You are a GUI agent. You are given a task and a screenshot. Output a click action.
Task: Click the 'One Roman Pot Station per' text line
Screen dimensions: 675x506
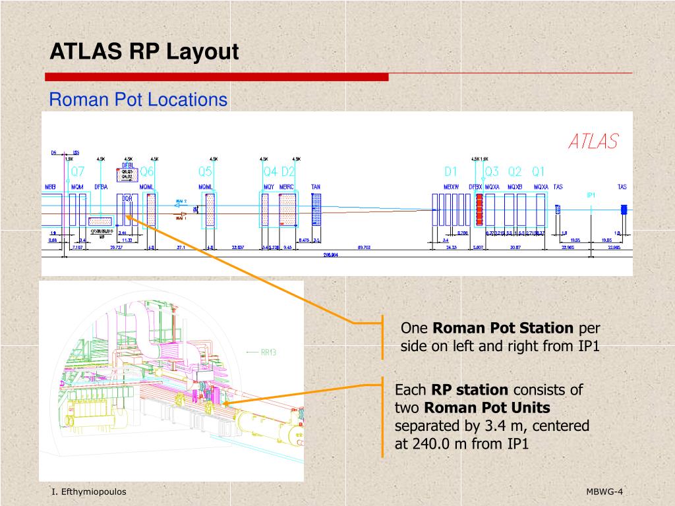point(500,328)
